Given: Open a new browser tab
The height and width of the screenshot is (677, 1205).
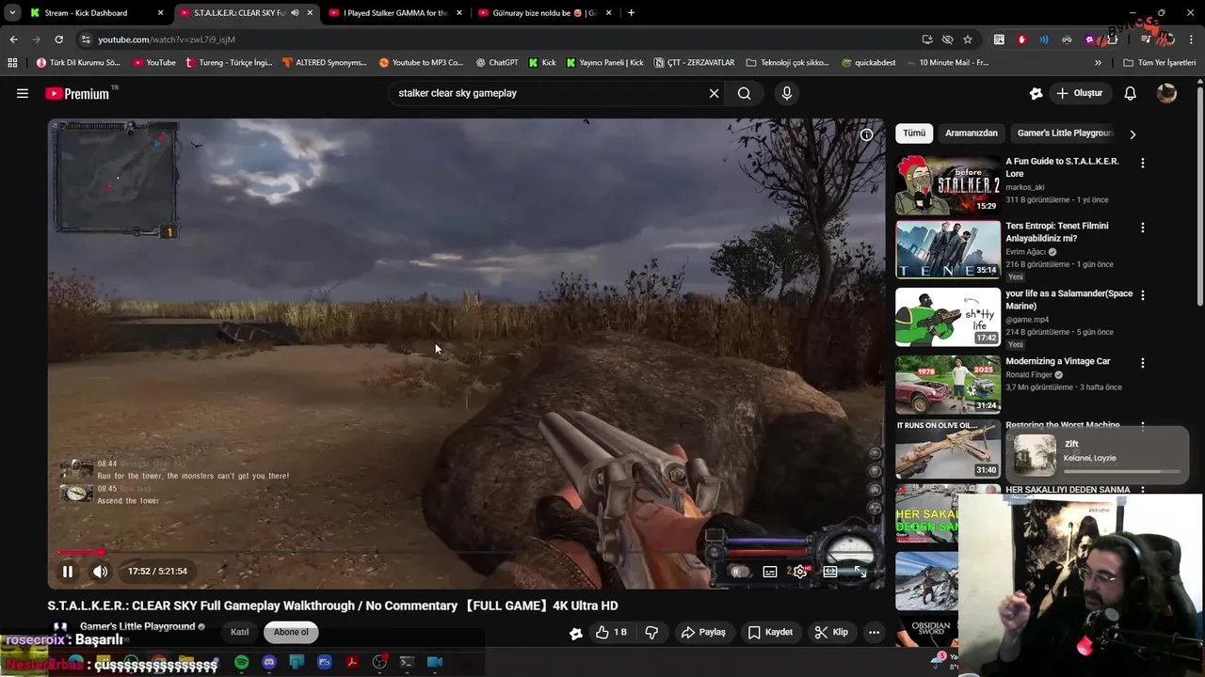Looking at the screenshot, I should click(x=631, y=13).
